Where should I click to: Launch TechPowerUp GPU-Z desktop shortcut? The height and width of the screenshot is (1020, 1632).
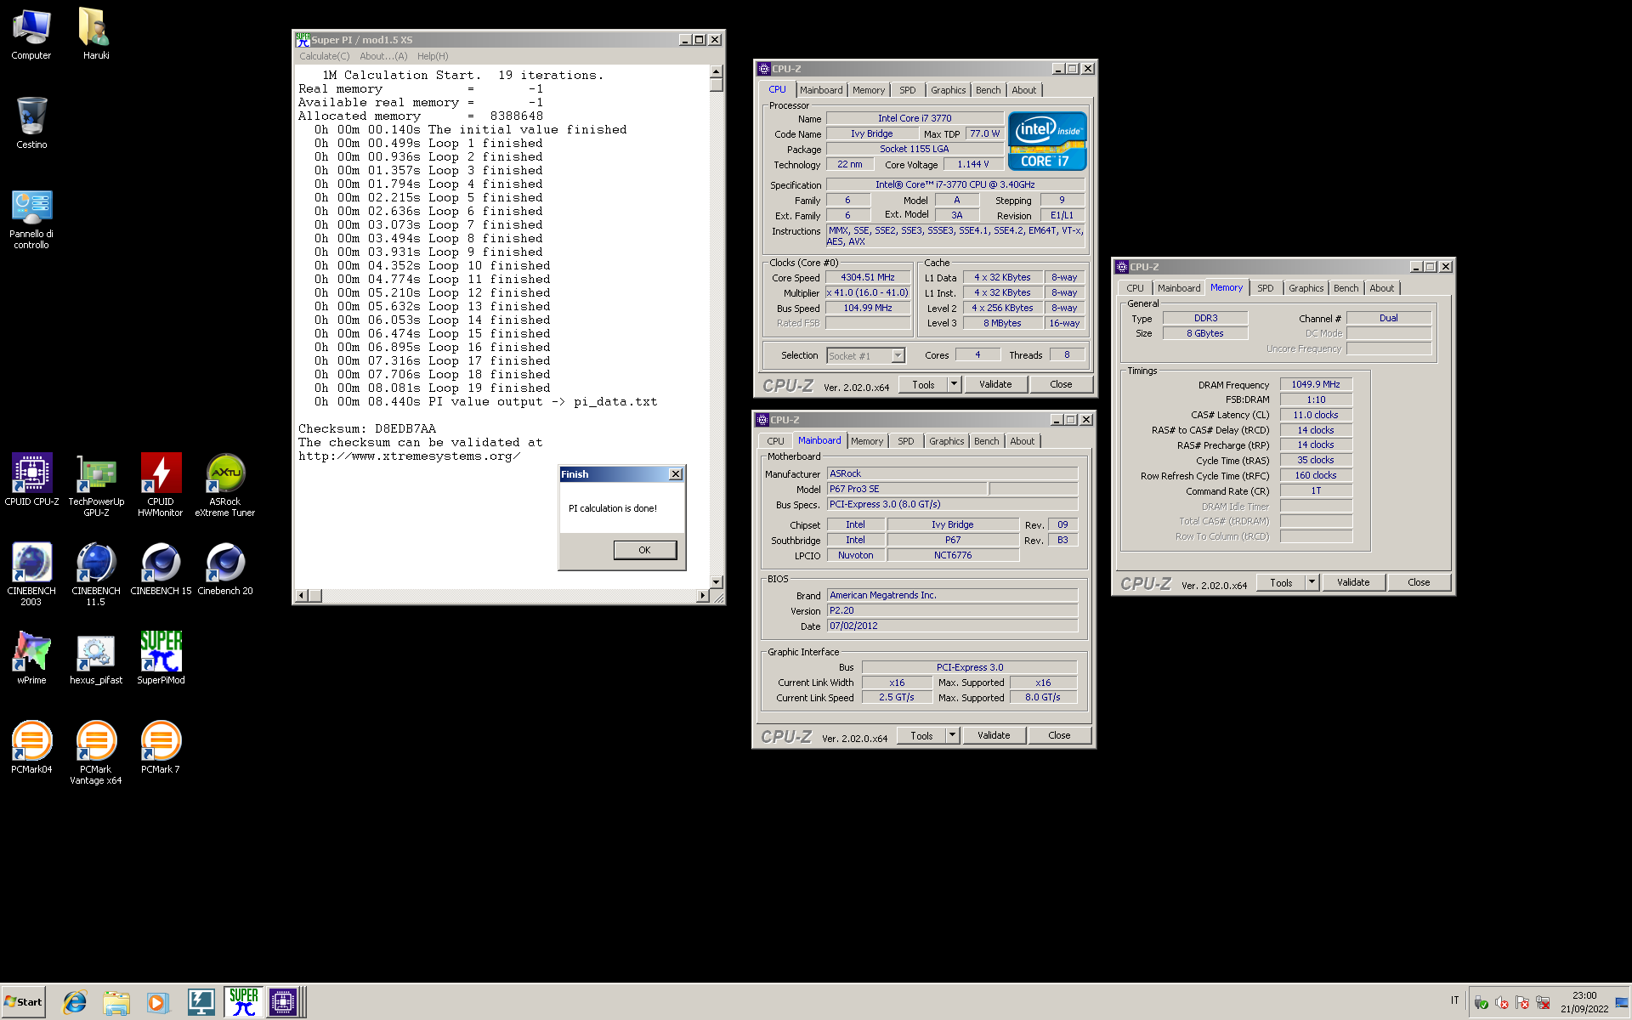[x=96, y=485]
